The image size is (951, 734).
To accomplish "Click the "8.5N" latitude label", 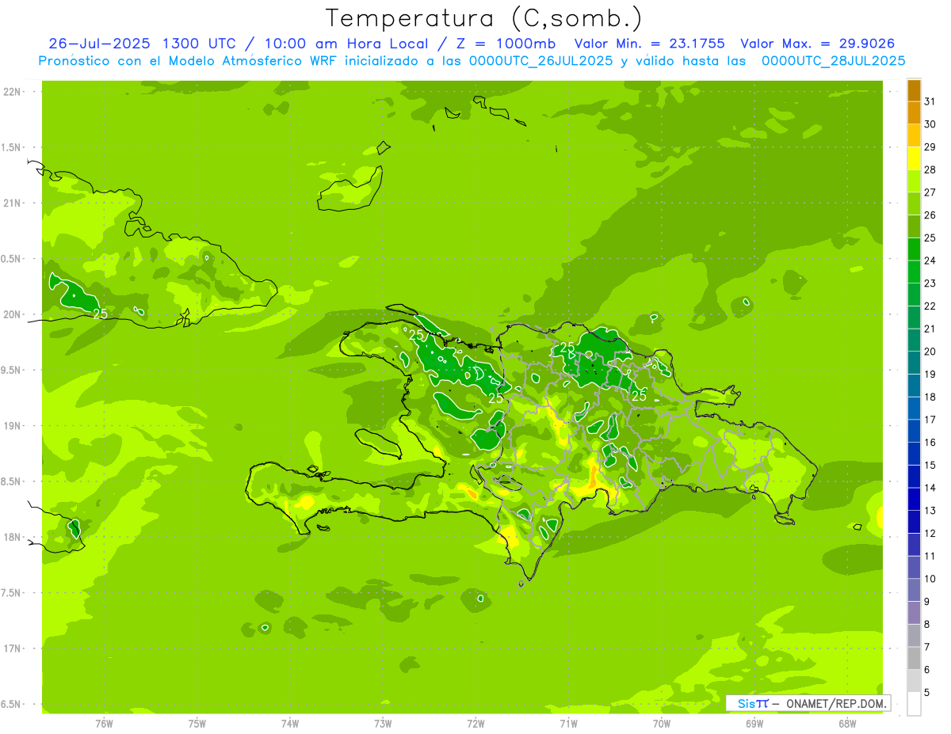I will pos(12,482).
